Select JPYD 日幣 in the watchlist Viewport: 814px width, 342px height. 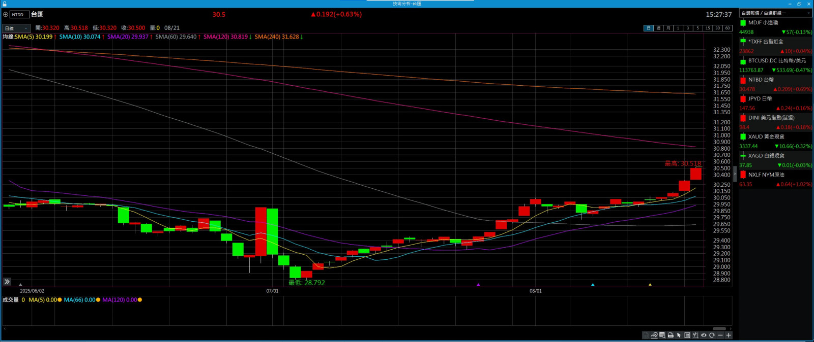776,103
